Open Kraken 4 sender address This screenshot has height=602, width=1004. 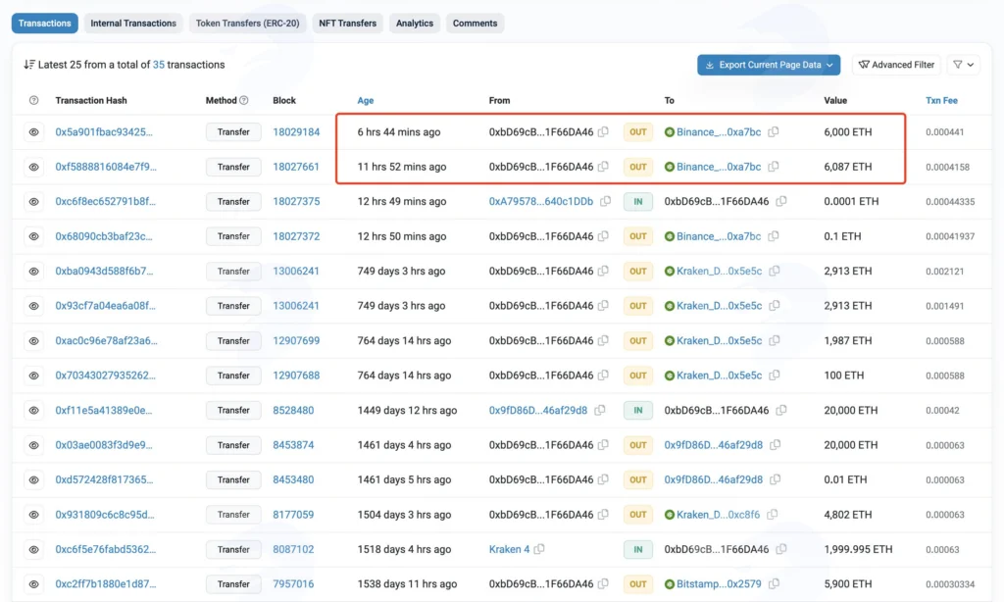click(509, 549)
